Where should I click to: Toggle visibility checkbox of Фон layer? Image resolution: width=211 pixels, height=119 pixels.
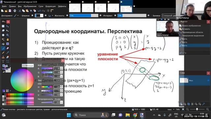tap(208, 80)
